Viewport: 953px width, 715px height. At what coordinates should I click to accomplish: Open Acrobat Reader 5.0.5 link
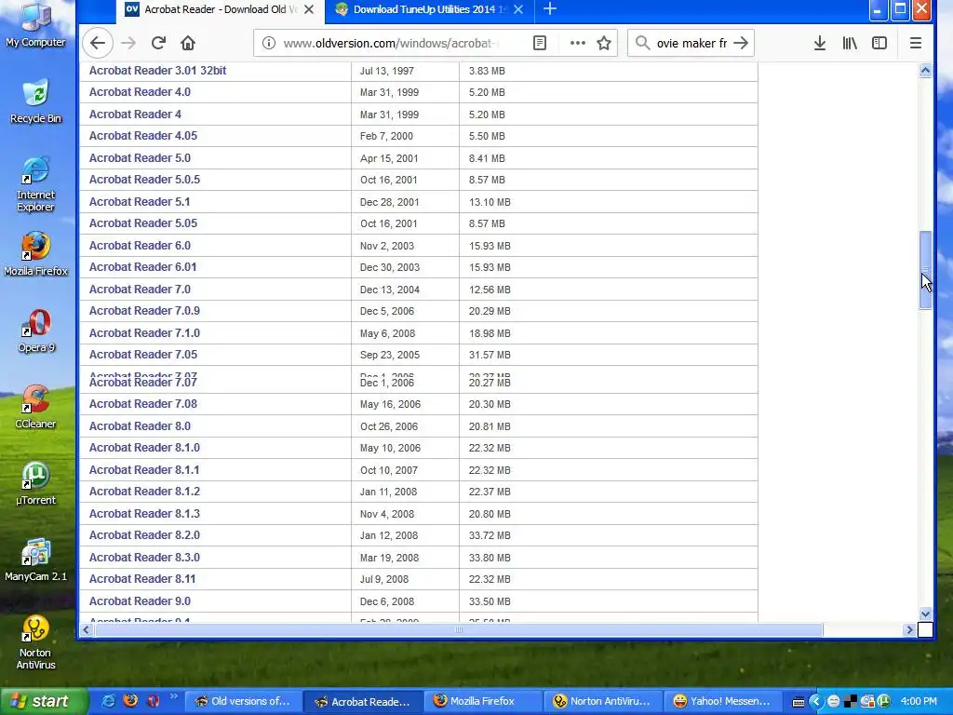point(144,180)
